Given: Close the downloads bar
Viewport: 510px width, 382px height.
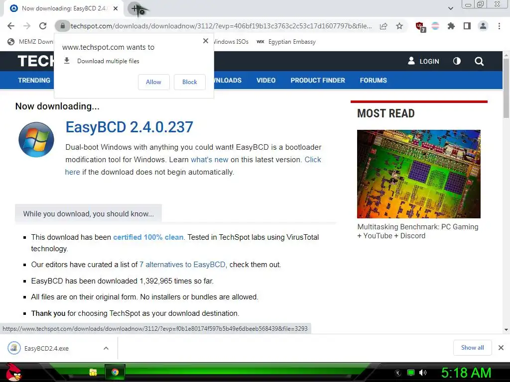Looking at the screenshot, I should (x=501, y=348).
